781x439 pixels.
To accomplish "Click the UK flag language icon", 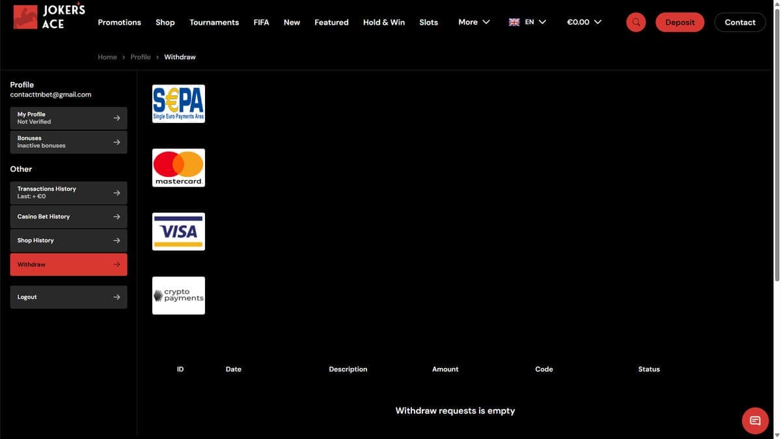I will (514, 22).
